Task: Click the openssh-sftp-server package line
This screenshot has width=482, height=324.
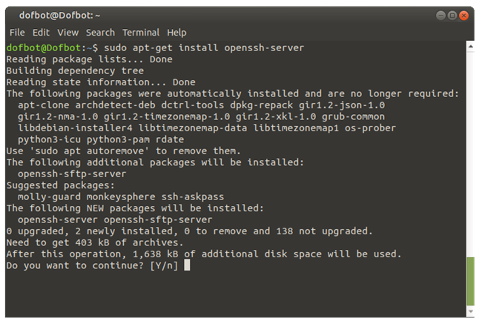Action: pyautogui.click(x=72, y=173)
